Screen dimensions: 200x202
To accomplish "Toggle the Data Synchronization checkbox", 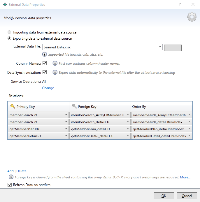I will (x=45, y=72).
